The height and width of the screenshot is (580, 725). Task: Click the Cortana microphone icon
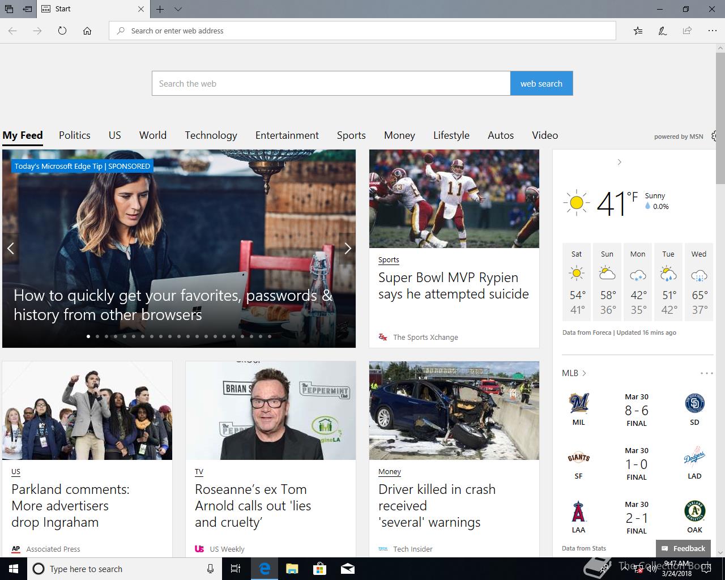click(x=210, y=569)
